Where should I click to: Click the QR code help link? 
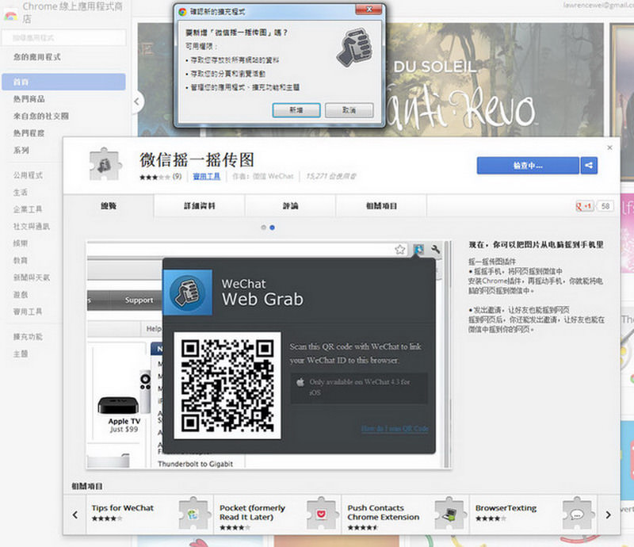(395, 428)
